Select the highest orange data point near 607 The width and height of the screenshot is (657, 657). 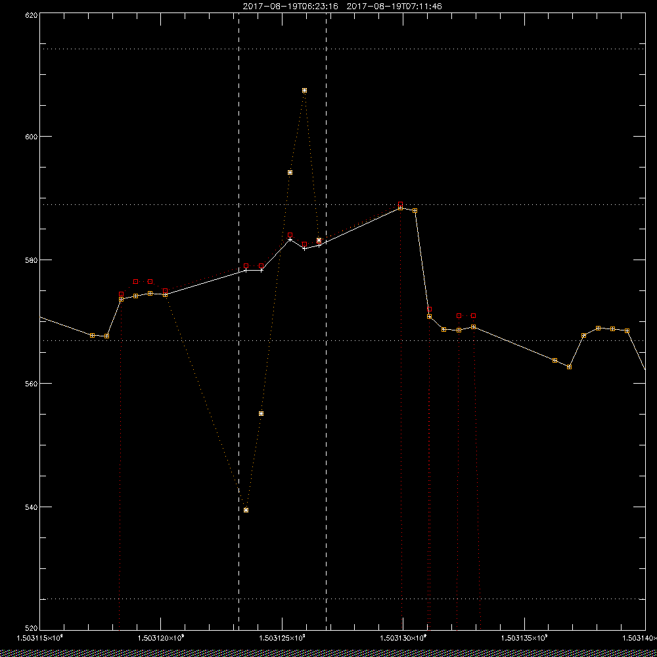304,91
